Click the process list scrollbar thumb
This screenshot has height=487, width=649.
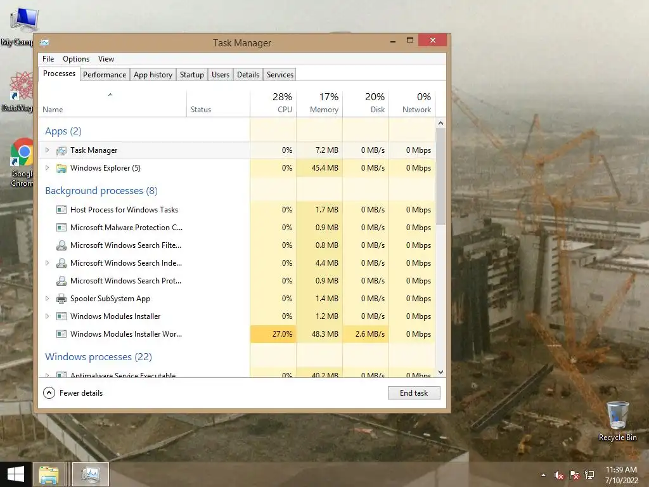[x=441, y=176]
